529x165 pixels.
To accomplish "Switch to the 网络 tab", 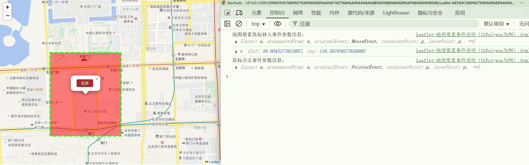I will (298, 13).
